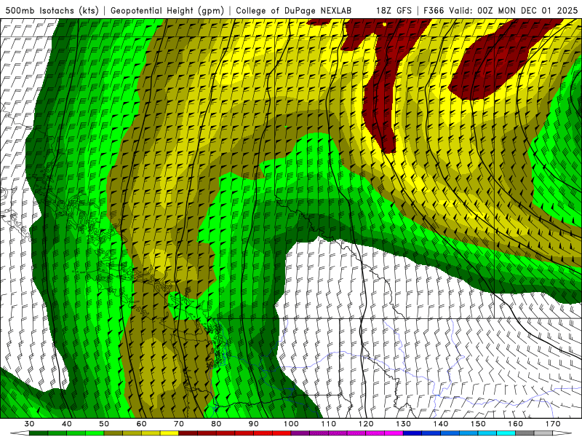Click the 80 label on color scale
Viewport: 582px width, 437px height.
tap(216, 424)
